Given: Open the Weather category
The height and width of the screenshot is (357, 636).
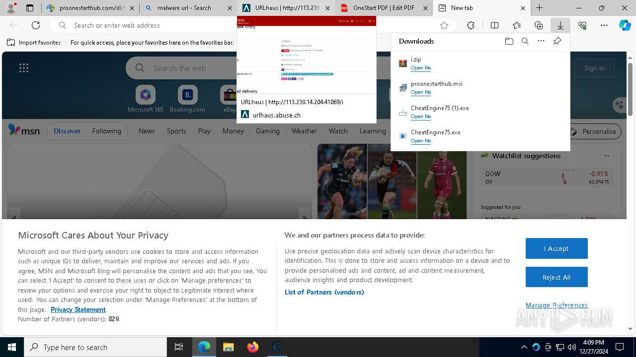Looking at the screenshot, I should pos(304,131).
